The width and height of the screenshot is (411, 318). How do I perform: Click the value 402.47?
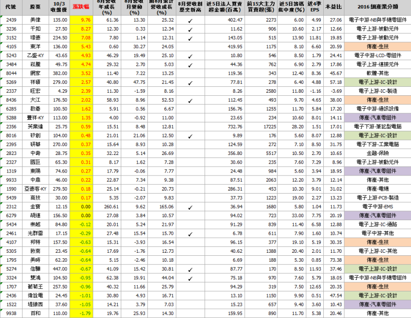pyautogui.click(x=235, y=20)
